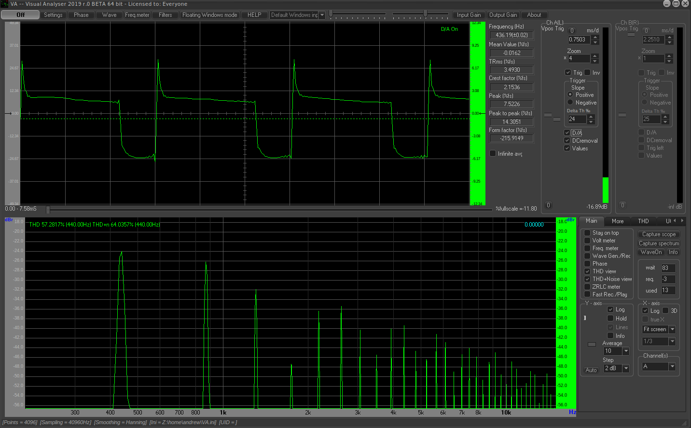Switch to More tab
The height and width of the screenshot is (428, 691).
pos(618,221)
